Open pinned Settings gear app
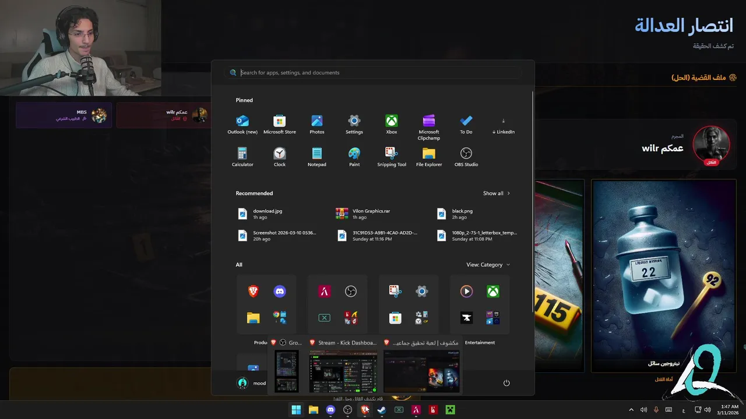The image size is (746, 419). tap(354, 125)
